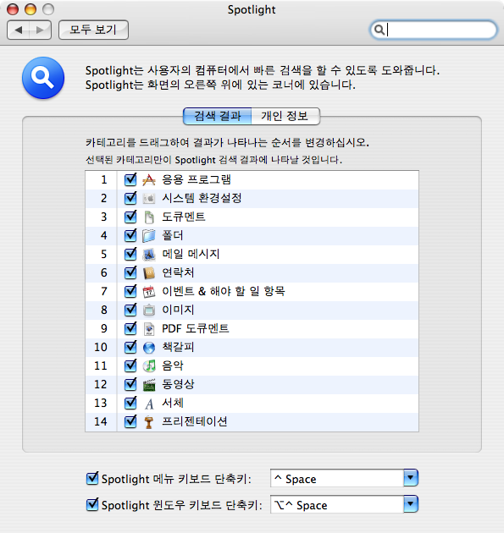The image size is (504, 533).
Task: Switch to the 검색 결과 tab
Action: pos(218,116)
